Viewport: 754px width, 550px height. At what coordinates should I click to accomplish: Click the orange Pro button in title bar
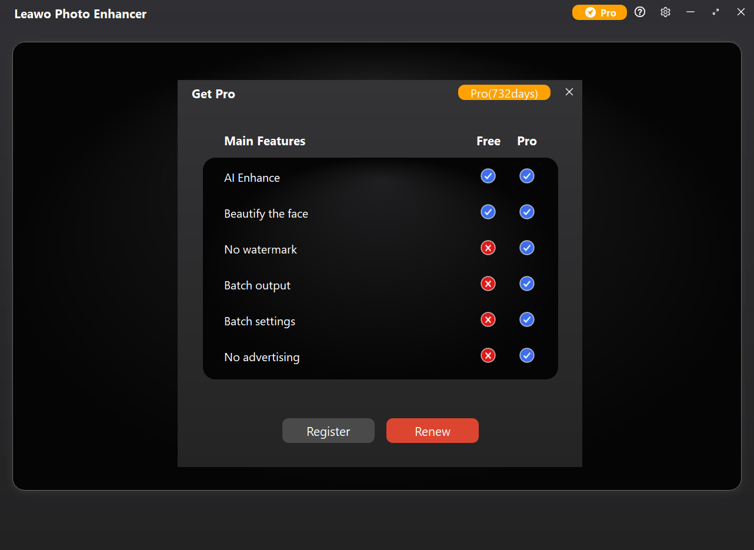tap(599, 12)
